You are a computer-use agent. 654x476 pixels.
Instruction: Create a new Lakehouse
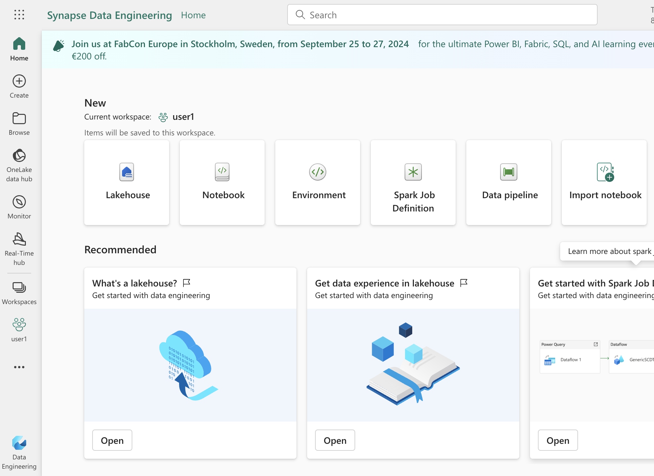127,183
